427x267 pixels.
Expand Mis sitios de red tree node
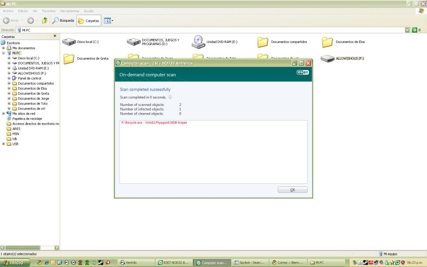[3, 113]
